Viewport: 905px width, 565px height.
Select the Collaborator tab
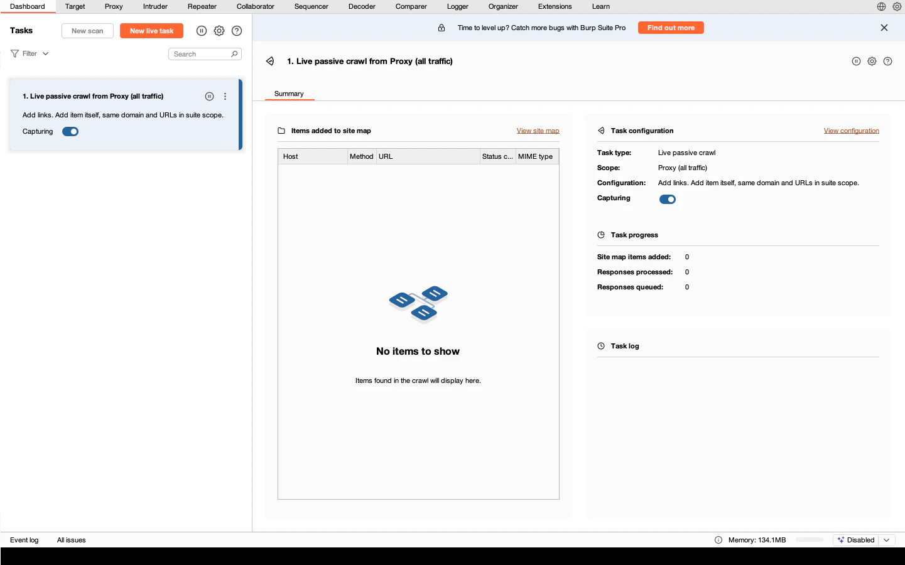click(x=255, y=6)
